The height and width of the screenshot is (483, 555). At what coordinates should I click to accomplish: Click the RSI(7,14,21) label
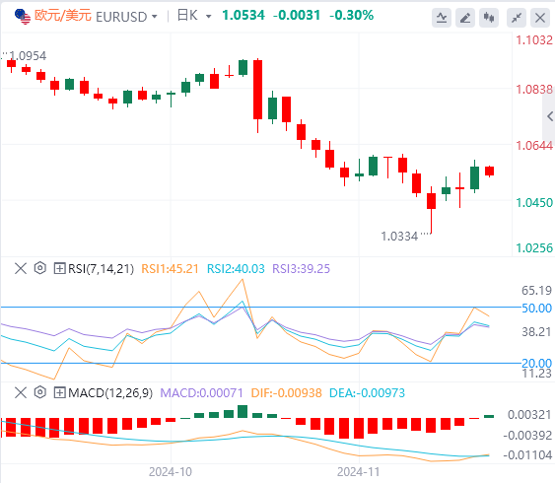[101, 269]
